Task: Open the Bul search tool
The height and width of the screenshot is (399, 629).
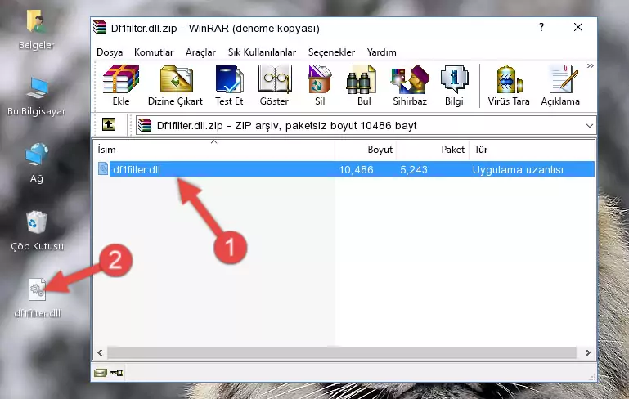Action: point(363,85)
